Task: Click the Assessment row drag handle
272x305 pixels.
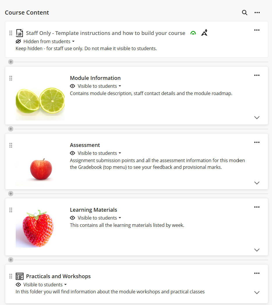Action: 11,145
